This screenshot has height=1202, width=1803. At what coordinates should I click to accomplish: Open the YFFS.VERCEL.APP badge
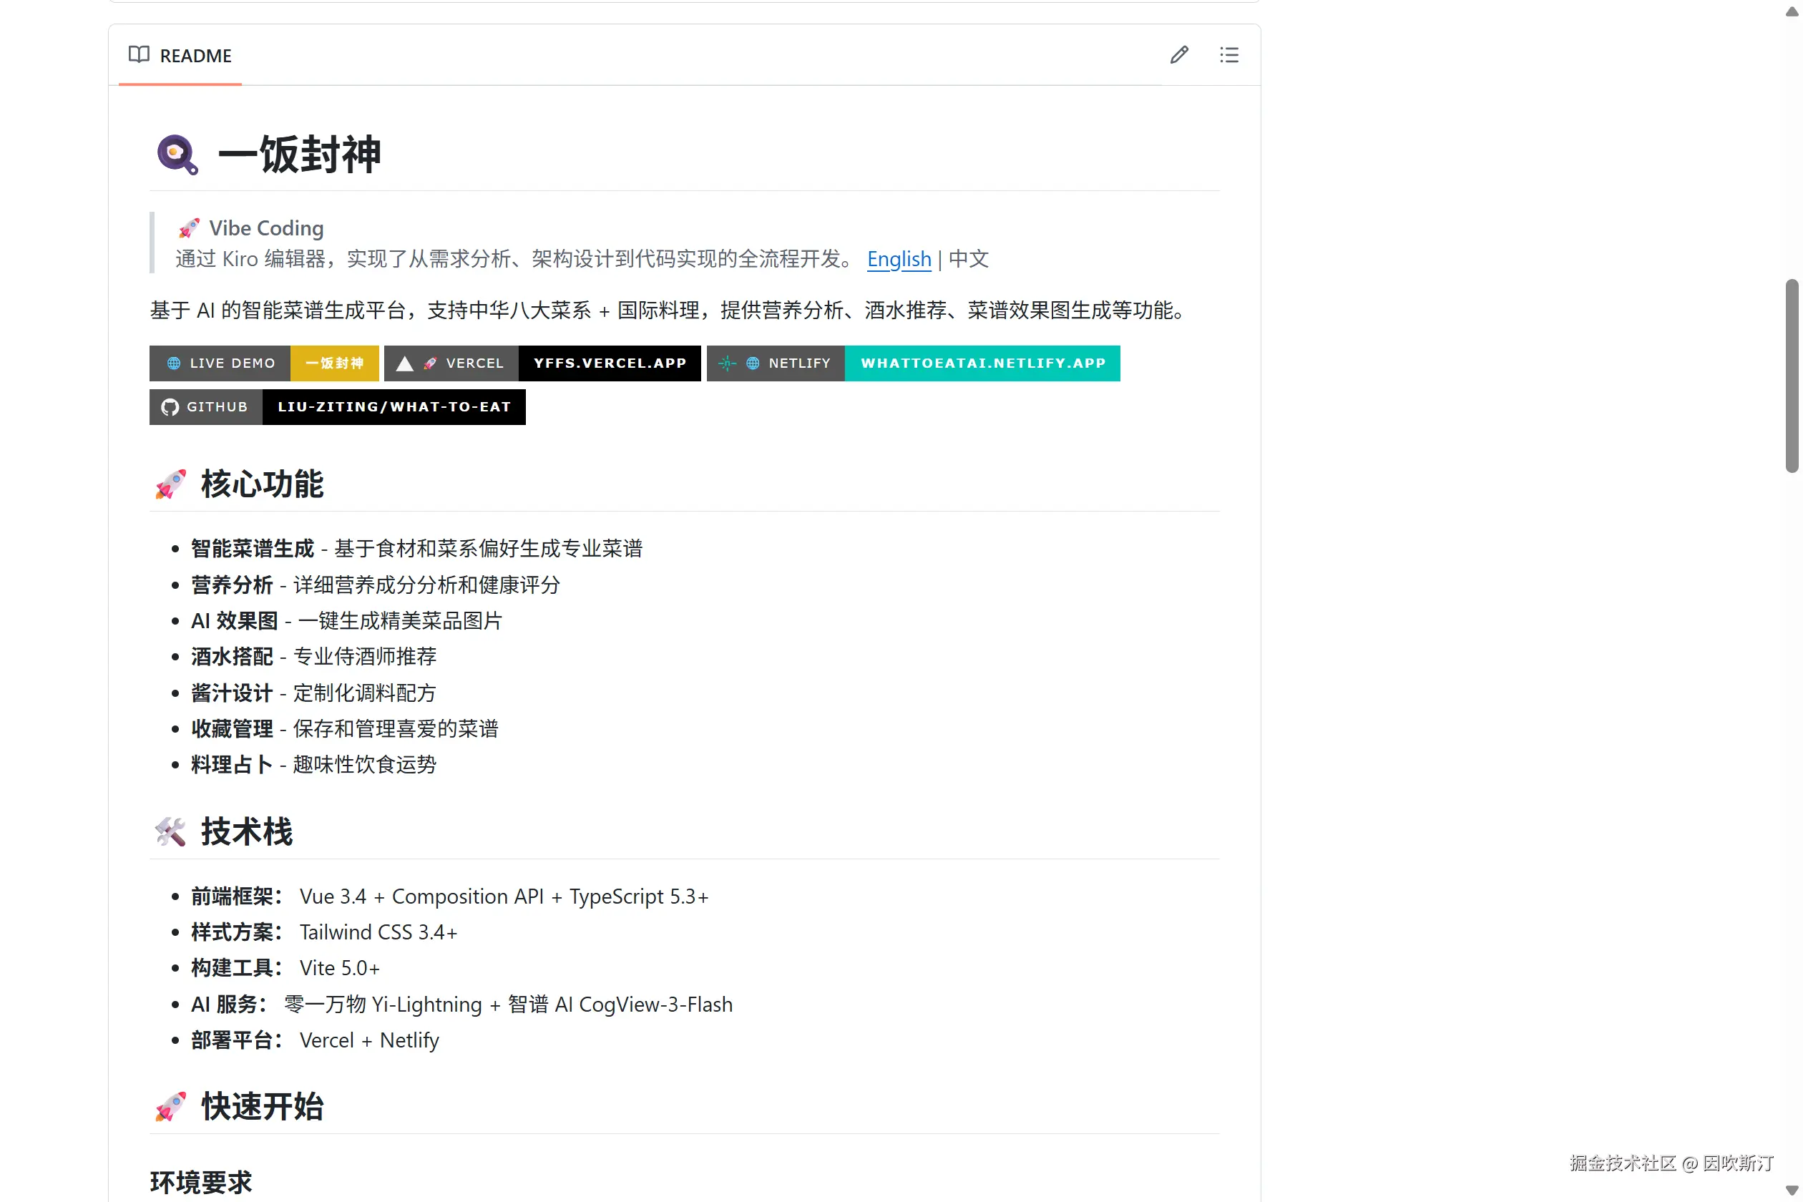pyautogui.click(x=543, y=363)
